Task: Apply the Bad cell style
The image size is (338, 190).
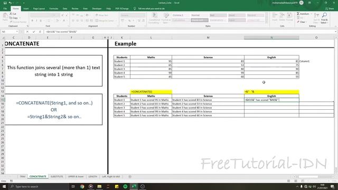Action: pyautogui.click(x=218, y=15)
